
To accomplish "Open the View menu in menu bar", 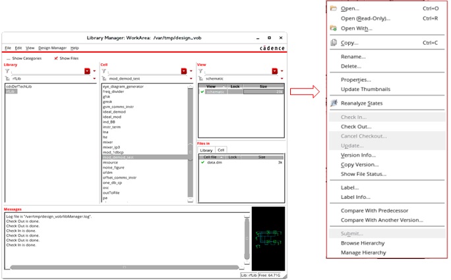I will click(x=30, y=48).
